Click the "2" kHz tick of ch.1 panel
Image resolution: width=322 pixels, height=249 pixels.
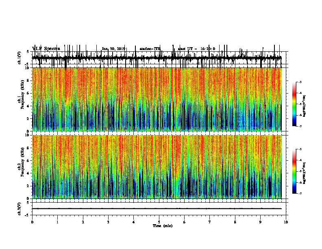pos(28,118)
